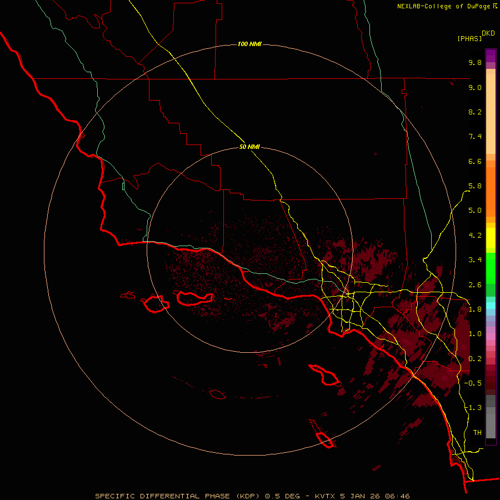Click the pink color bar segment

pos(491,337)
